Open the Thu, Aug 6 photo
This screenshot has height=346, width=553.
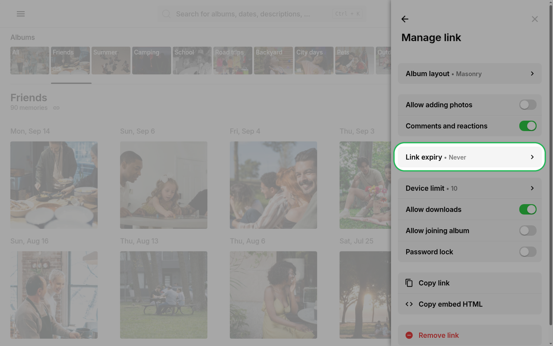coord(273,295)
